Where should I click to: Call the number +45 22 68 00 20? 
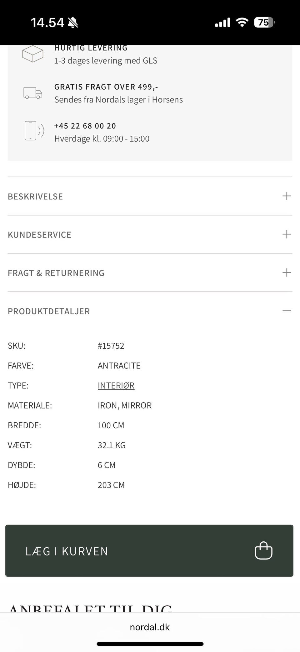pyautogui.click(x=85, y=126)
